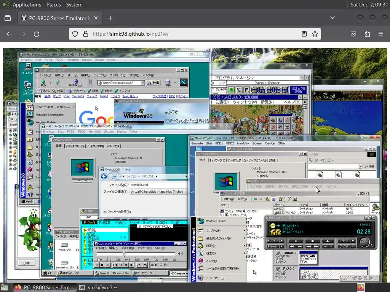Open Harddisk menu in nt4d1.hdm Neko window
Screen dimensions: 390x292
pos(243,143)
